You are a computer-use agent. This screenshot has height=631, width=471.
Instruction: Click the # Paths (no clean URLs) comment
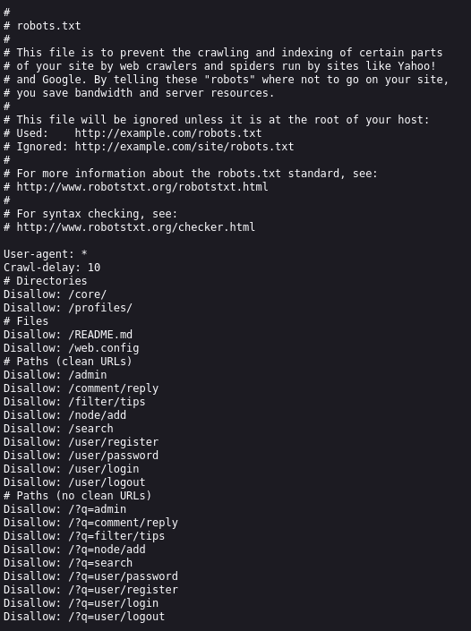tap(78, 495)
